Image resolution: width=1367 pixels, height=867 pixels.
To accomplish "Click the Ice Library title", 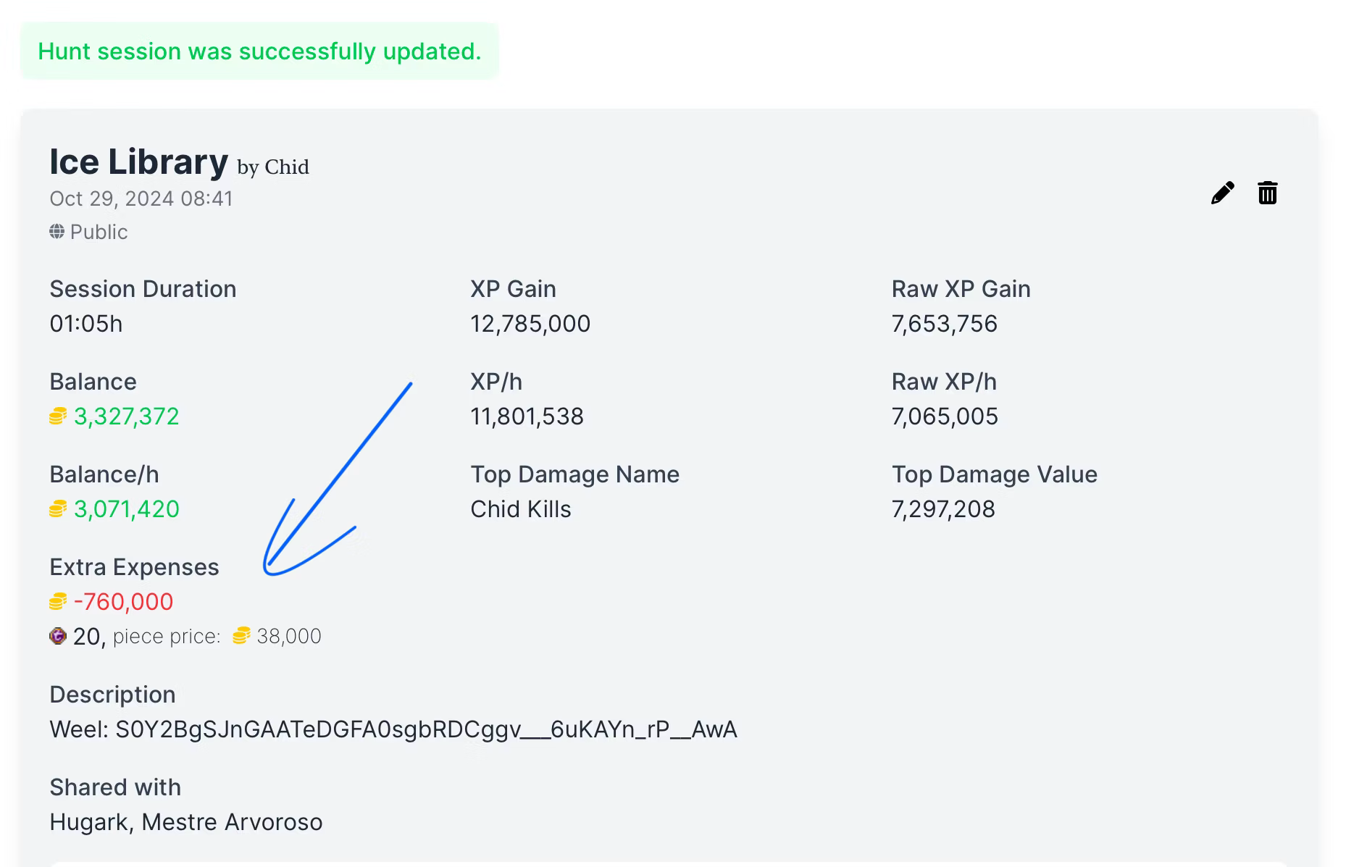I will tap(138, 162).
